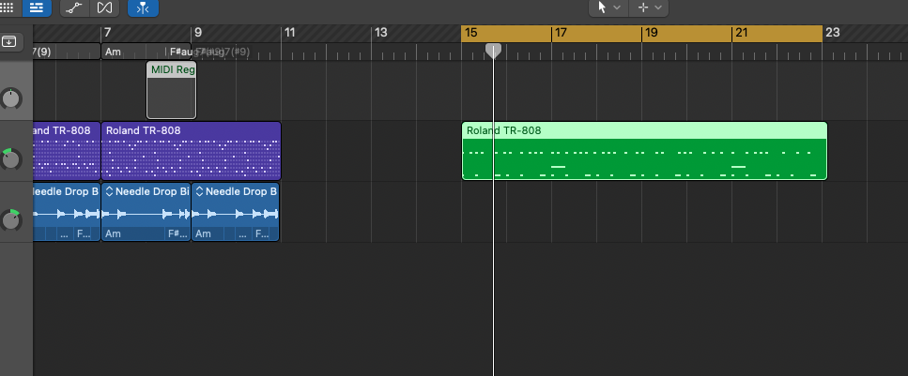Click the Roland TR-808 track volume knob
This screenshot has height=376, width=908.
point(10,159)
